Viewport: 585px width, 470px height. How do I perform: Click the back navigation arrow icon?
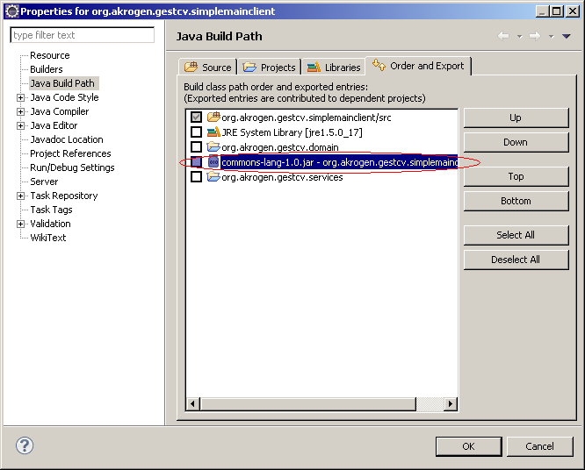pos(503,36)
